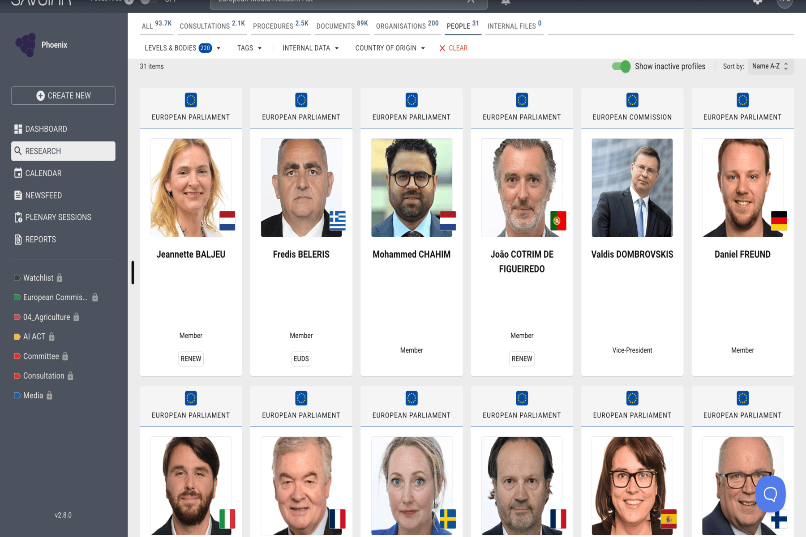Click the Netherlands flag on Mohammed CHAHIM's photo
Screen dimensions: 806x537
tap(448, 221)
